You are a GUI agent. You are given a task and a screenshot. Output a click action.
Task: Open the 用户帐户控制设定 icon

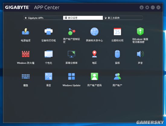point(72,31)
